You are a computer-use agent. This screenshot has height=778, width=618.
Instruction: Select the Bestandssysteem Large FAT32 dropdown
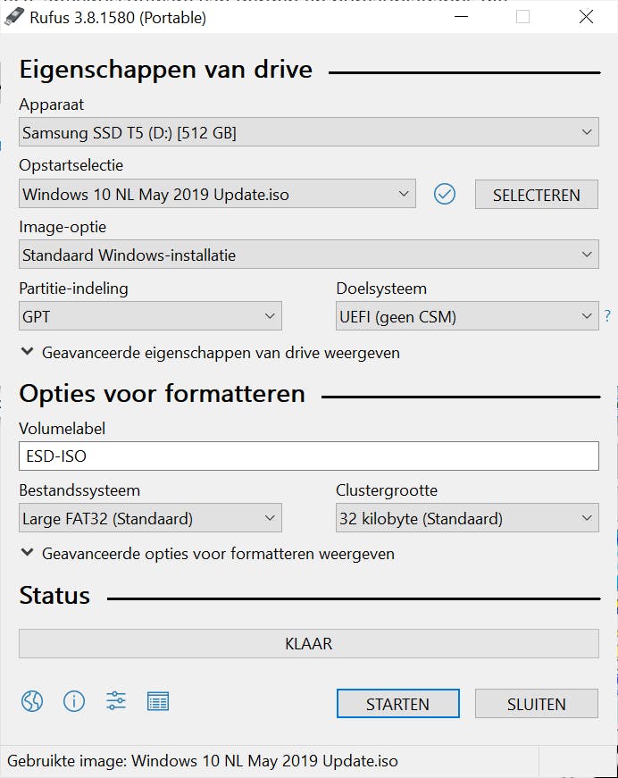pyautogui.click(x=150, y=518)
